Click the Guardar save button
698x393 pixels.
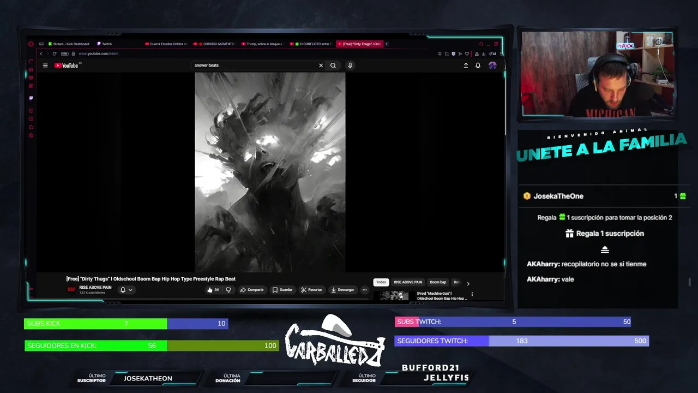coord(282,290)
